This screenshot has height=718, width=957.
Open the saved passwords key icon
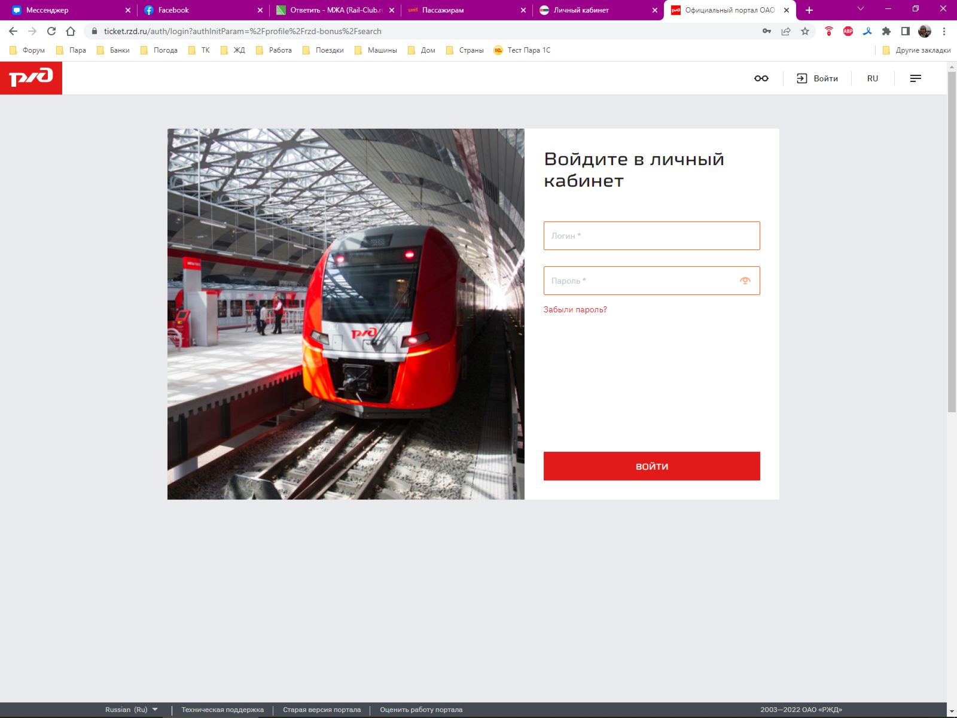(x=766, y=31)
